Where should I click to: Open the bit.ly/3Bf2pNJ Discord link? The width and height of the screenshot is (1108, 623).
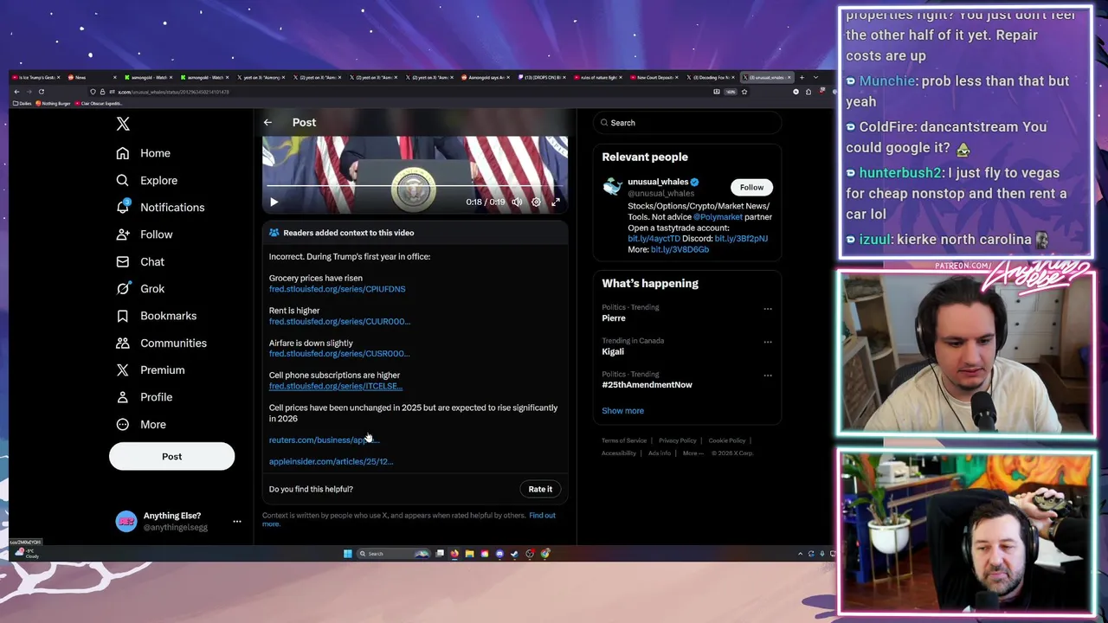[741, 238]
